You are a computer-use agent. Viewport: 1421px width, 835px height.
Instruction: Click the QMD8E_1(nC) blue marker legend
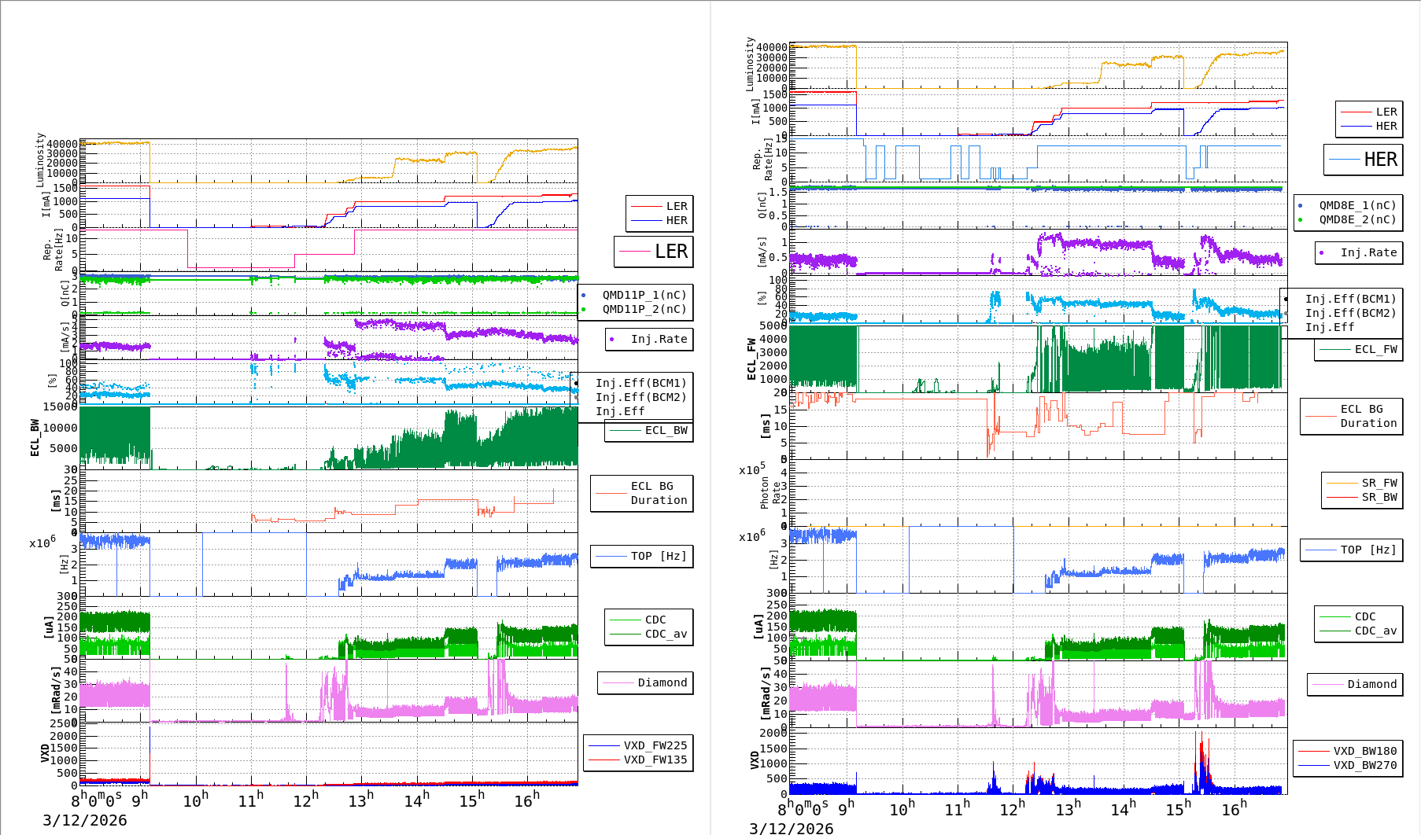1356,205
